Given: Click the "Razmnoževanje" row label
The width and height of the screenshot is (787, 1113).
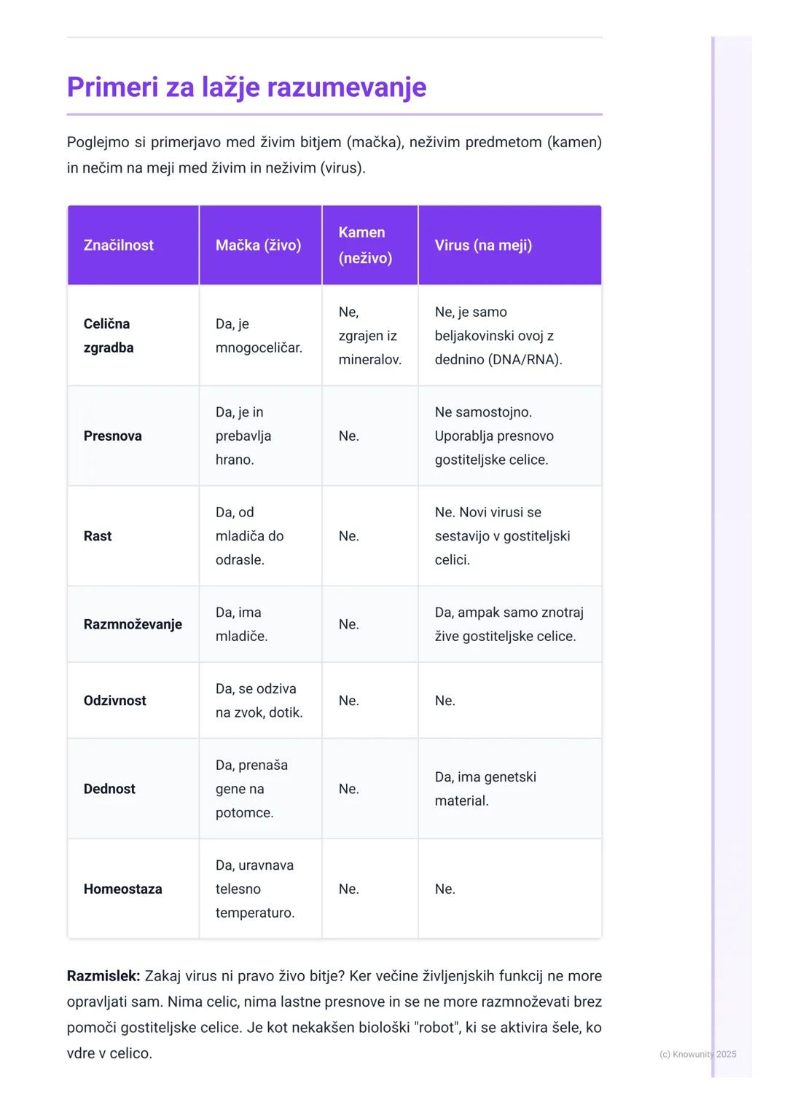Looking at the screenshot, I should [133, 624].
